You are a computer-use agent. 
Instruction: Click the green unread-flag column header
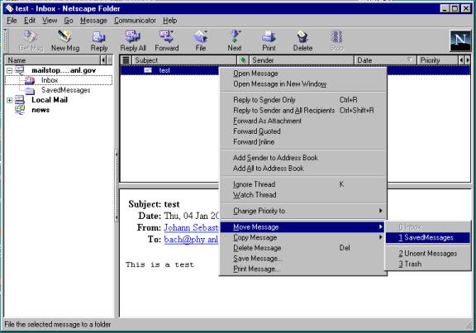[x=243, y=60]
